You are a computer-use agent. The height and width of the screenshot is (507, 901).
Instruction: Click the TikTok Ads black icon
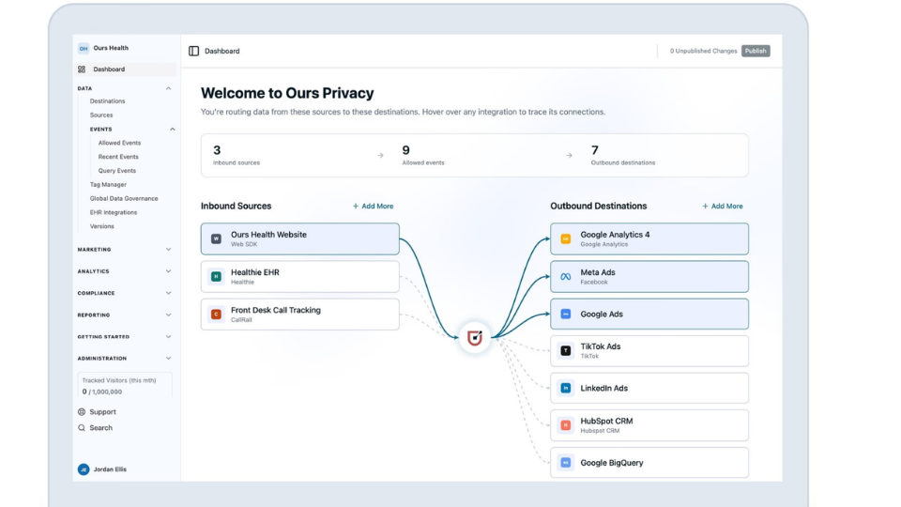coord(565,350)
